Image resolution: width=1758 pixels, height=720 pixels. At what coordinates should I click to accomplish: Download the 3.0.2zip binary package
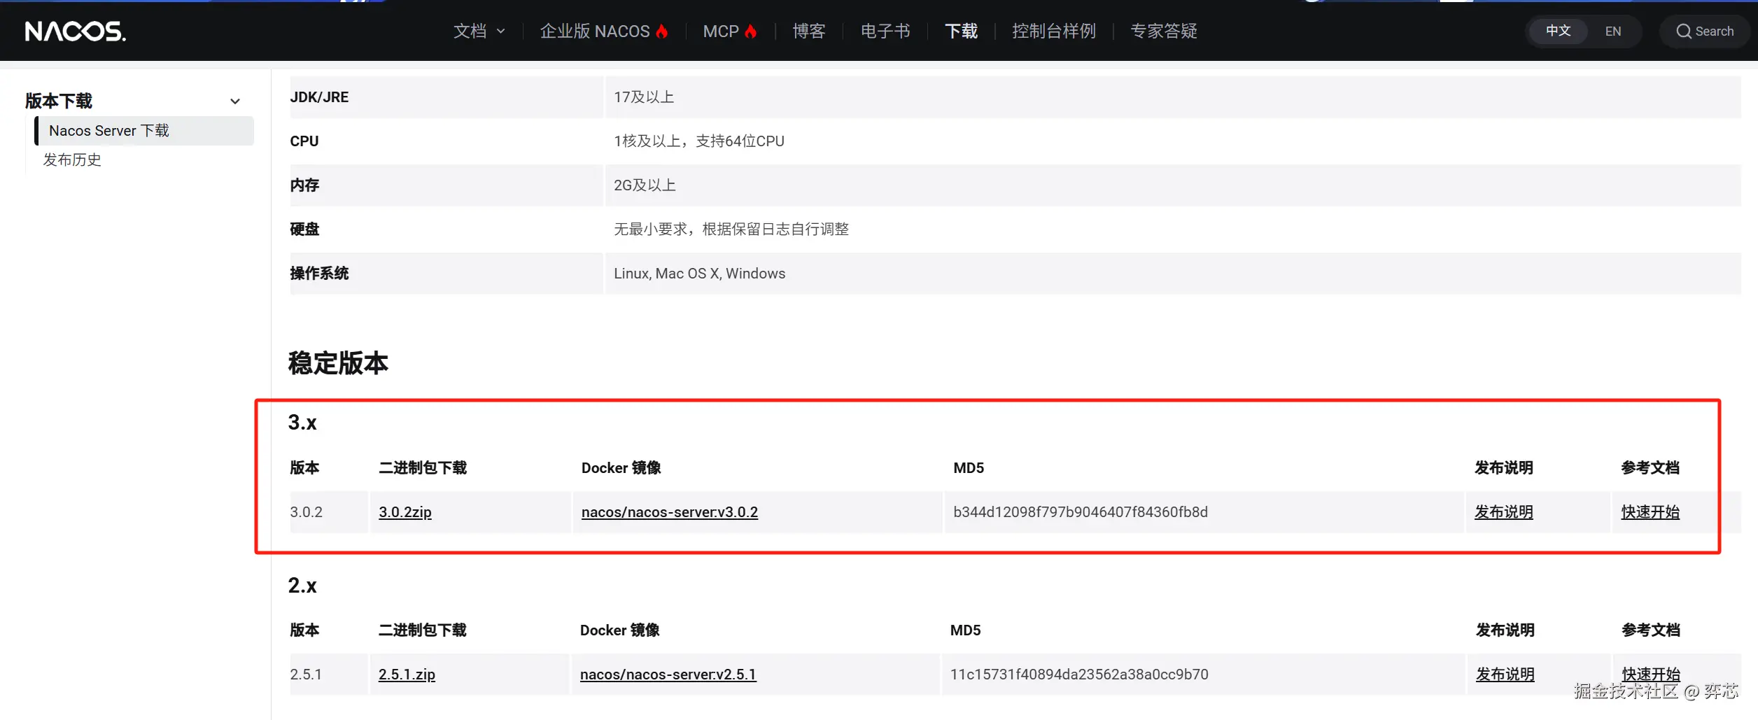pyautogui.click(x=405, y=512)
